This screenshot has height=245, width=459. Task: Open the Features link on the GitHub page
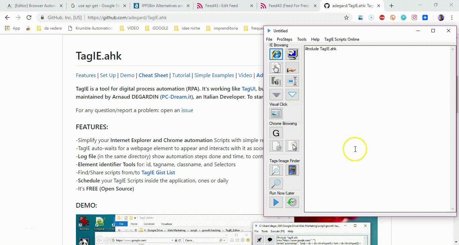(x=86, y=75)
